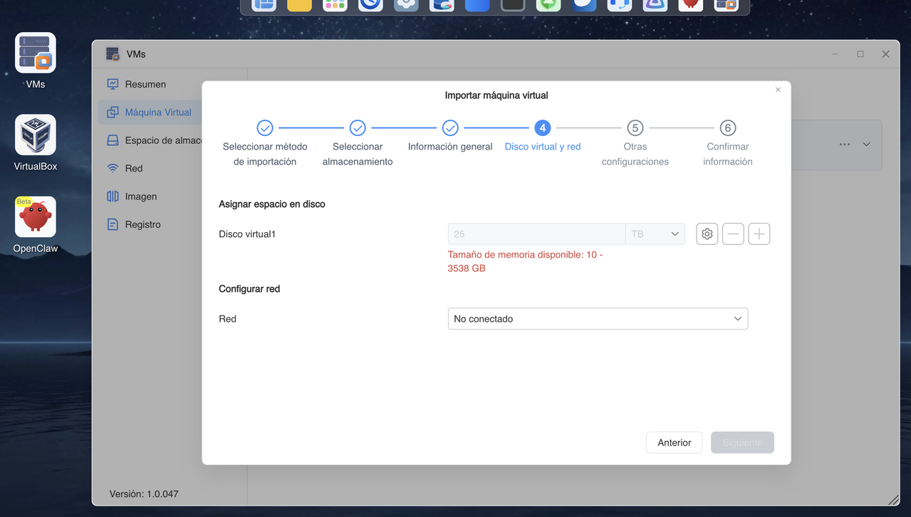Open the OpenClaw beta desktop shortcut

[36, 217]
